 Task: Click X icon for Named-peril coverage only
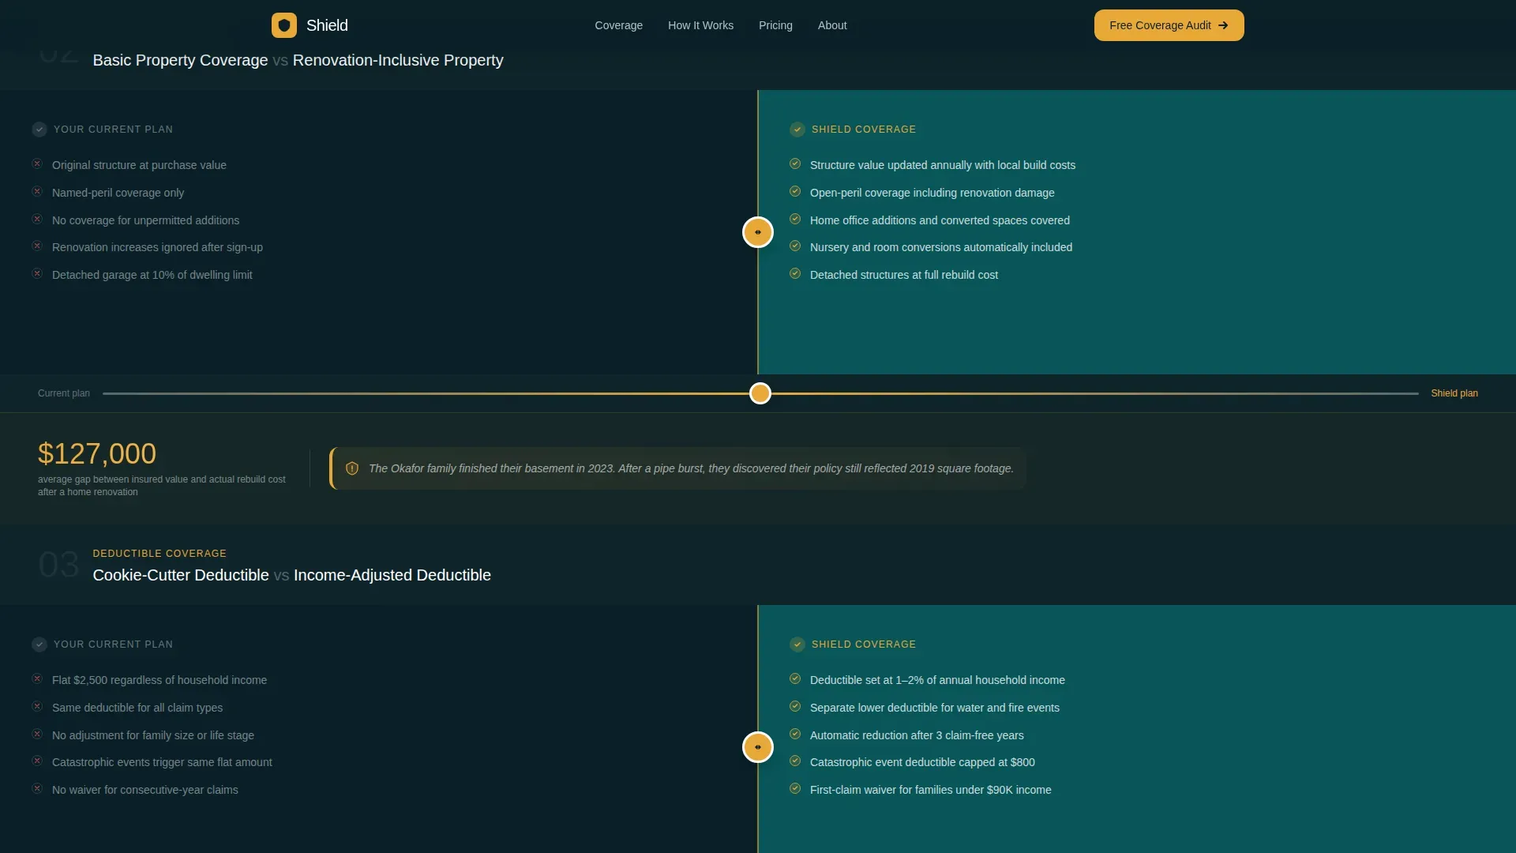pos(37,192)
